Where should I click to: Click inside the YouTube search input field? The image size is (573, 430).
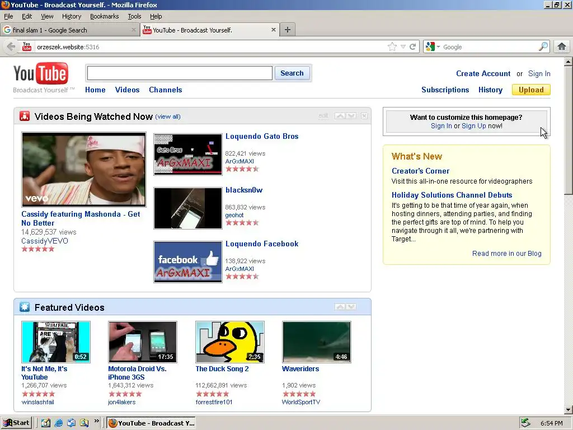(x=180, y=73)
